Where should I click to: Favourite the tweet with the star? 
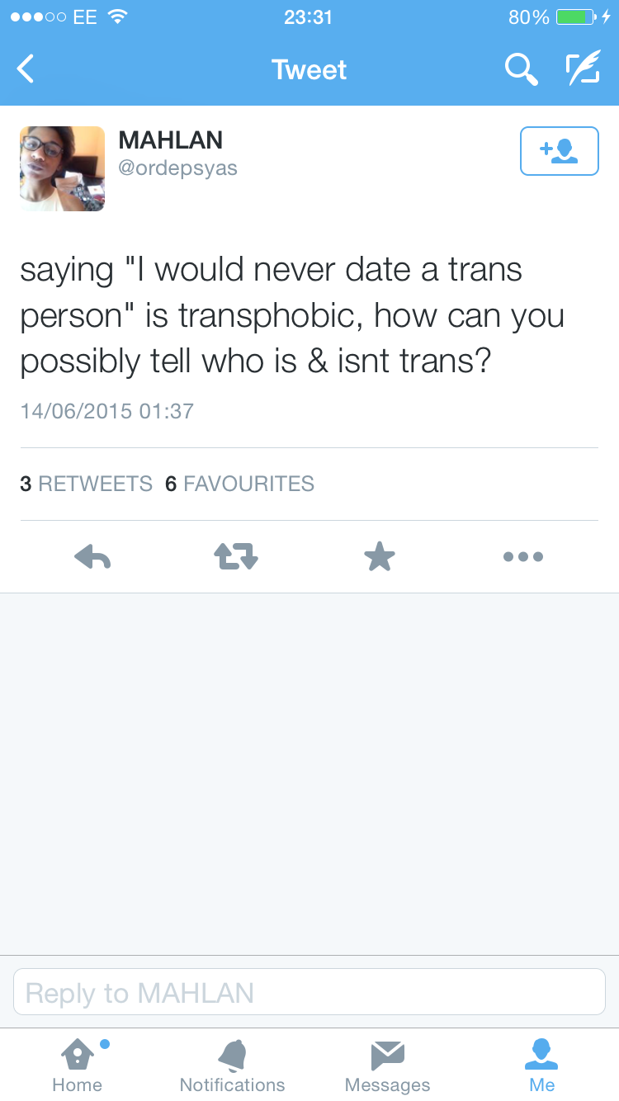(380, 557)
